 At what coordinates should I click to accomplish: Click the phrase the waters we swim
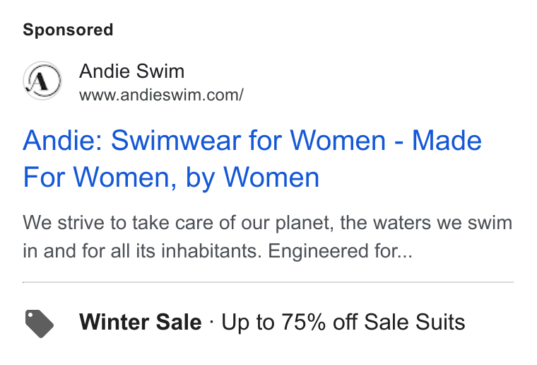(x=426, y=223)
